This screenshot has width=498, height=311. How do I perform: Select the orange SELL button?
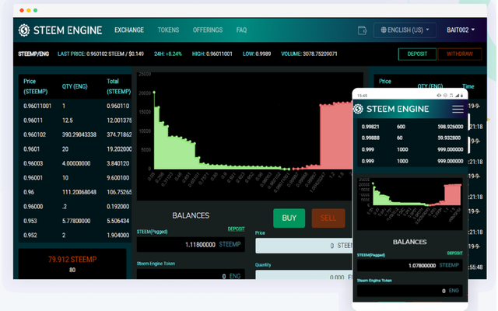point(328,218)
